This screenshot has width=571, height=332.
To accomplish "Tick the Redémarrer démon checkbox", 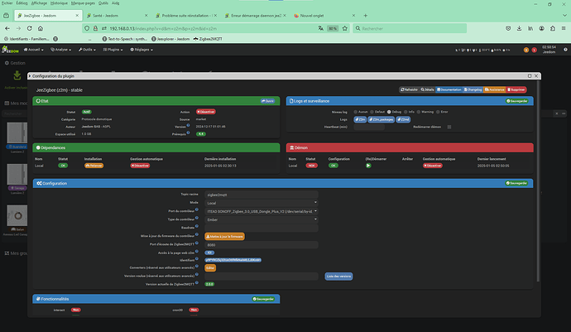I will (449, 127).
